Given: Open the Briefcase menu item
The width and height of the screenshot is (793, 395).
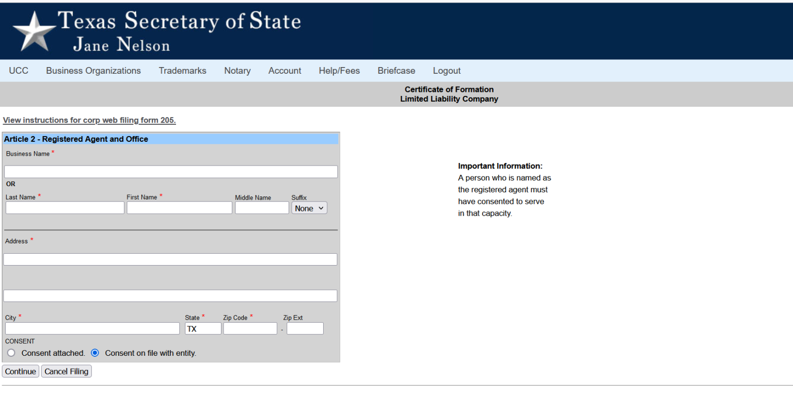Looking at the screenshot, I should (396, 71).
